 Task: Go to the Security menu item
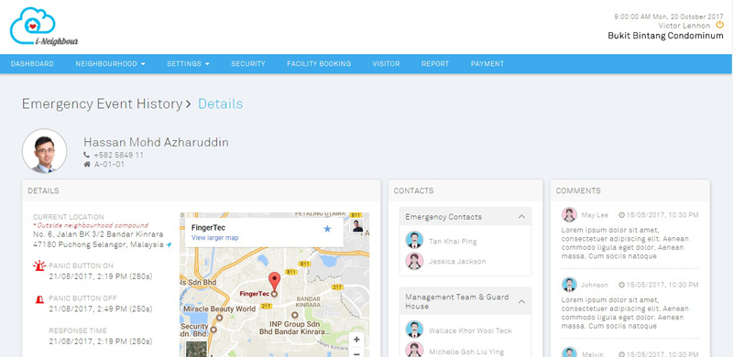pos(248,64)
